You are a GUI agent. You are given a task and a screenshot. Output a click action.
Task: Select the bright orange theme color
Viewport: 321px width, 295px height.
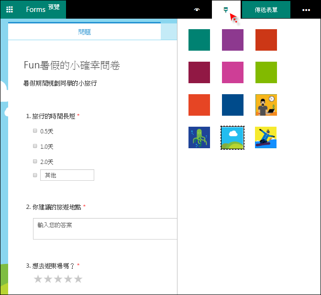point(199,105)
